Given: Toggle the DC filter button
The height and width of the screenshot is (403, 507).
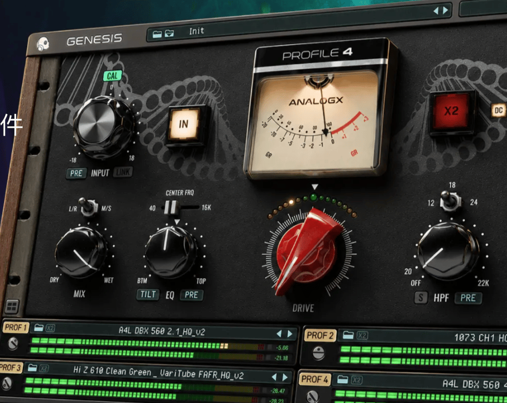Looking at the screenshot, I should coord(498,110).
